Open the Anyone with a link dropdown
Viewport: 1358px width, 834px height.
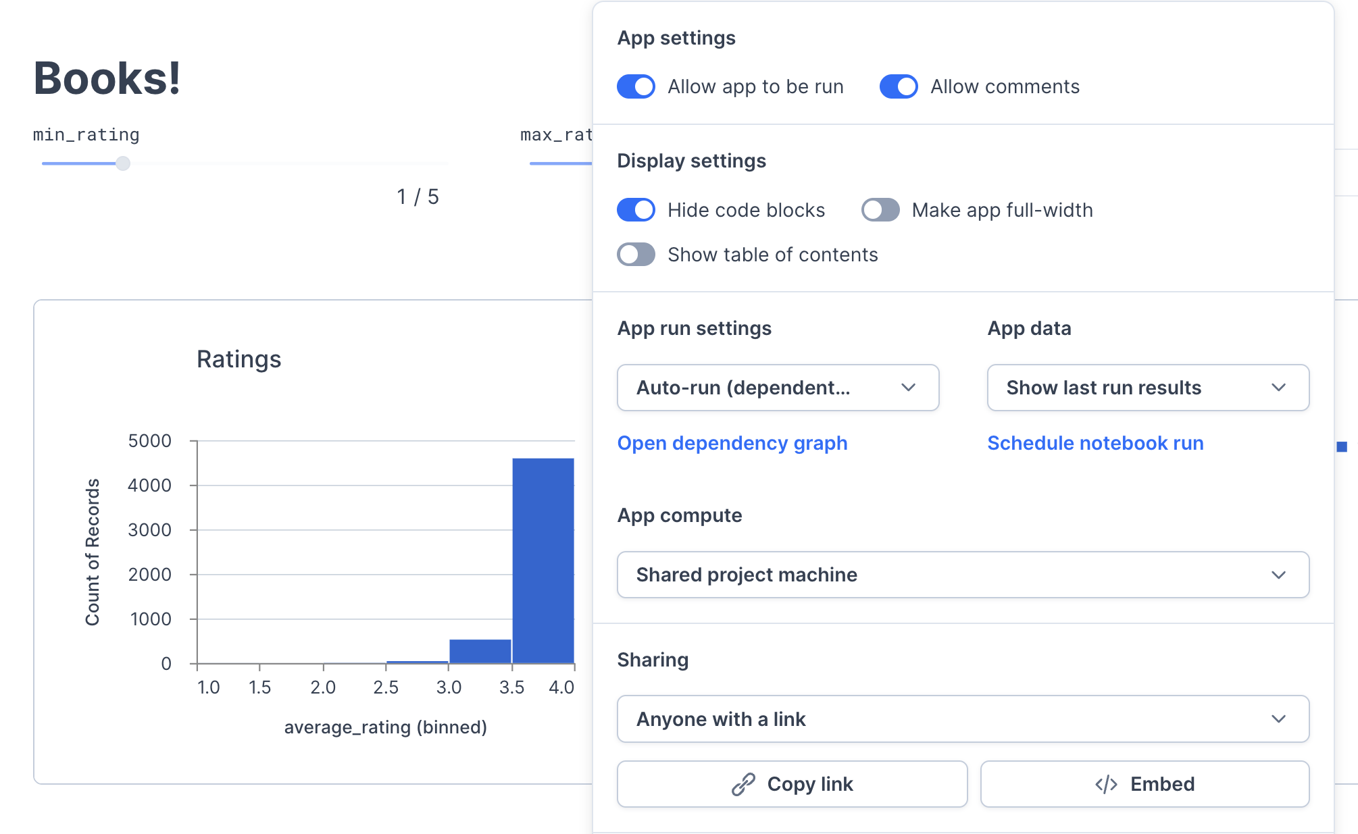point(963,719)
